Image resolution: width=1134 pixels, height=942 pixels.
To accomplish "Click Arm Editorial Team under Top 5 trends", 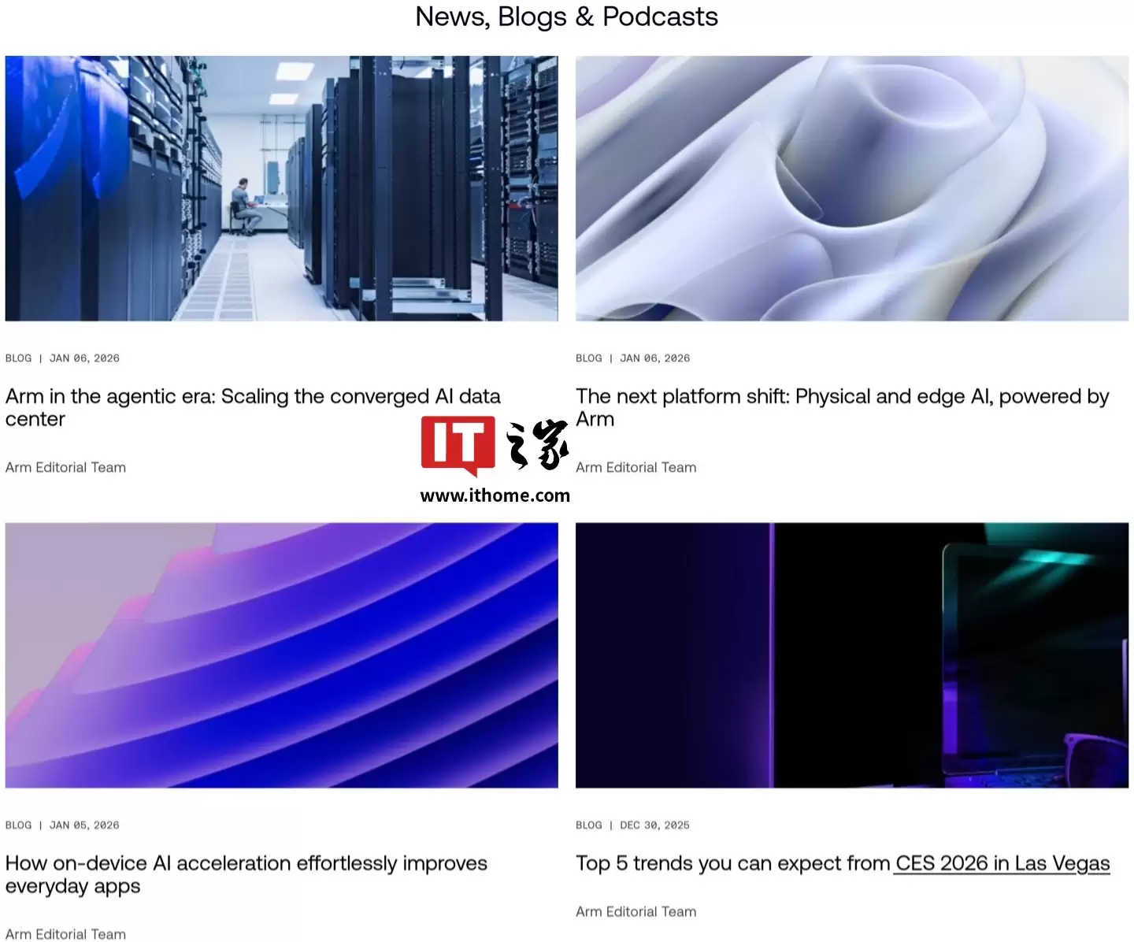I will tap(636, 911).
